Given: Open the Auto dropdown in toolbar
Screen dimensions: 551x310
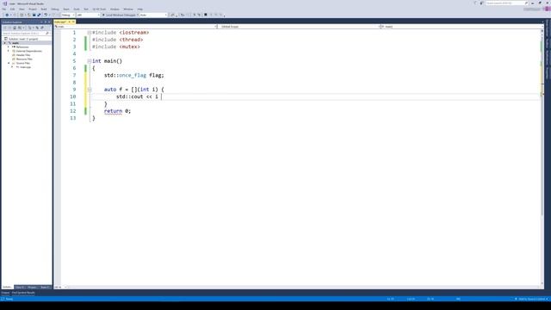Looking at the screenshot, I should [x=153, y=15].
